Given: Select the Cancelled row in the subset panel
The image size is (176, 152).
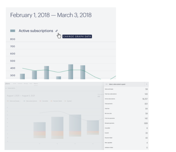Looking at the screenshot, I should [x=126, y=128].
